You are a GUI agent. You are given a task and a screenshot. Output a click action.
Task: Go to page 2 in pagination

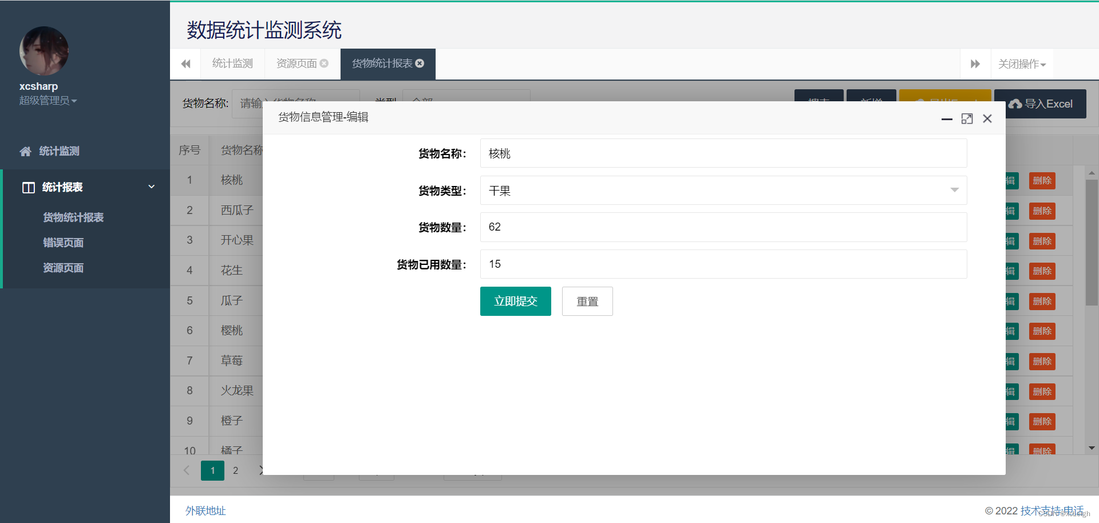(x=235, y=470)
